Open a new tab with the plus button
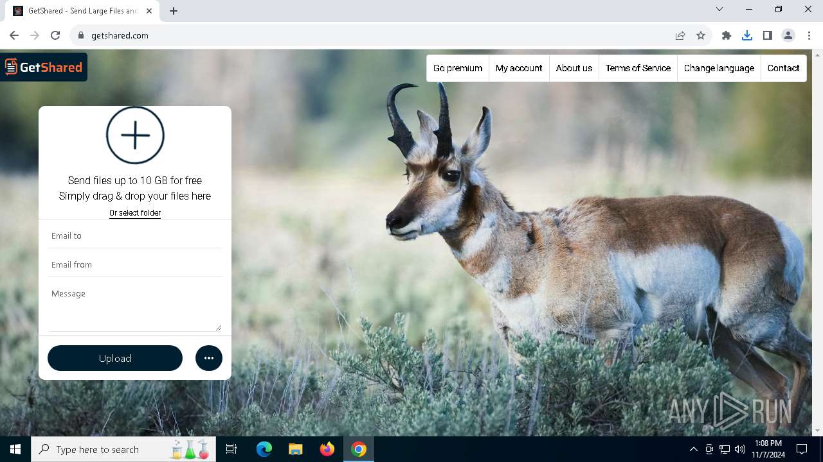This screenshot has width=823, height=462. (x=174, y=11)
